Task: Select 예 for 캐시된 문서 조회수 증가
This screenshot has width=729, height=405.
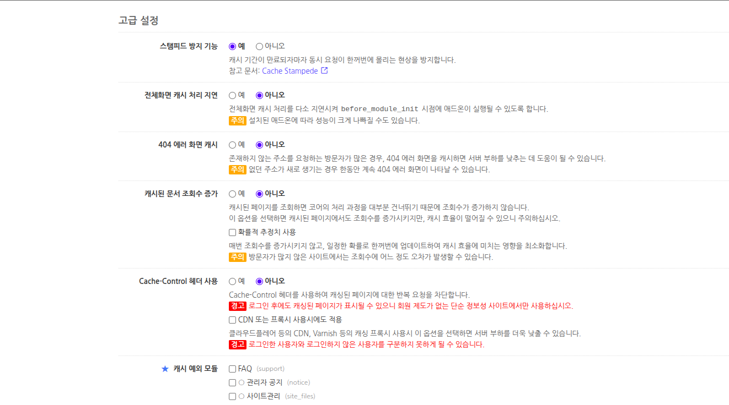Action: pyautogui.click(x=232, y=193)
